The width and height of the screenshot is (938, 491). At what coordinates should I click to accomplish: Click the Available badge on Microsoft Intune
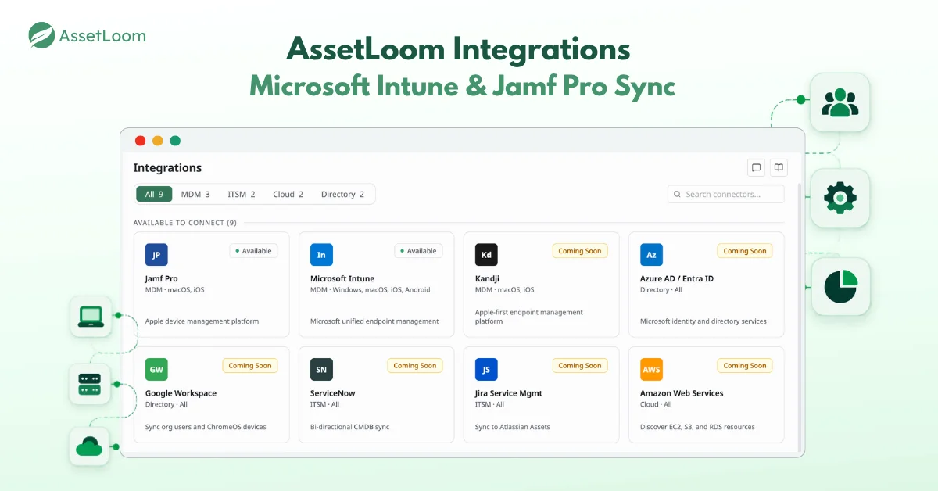tap(418, 251)
